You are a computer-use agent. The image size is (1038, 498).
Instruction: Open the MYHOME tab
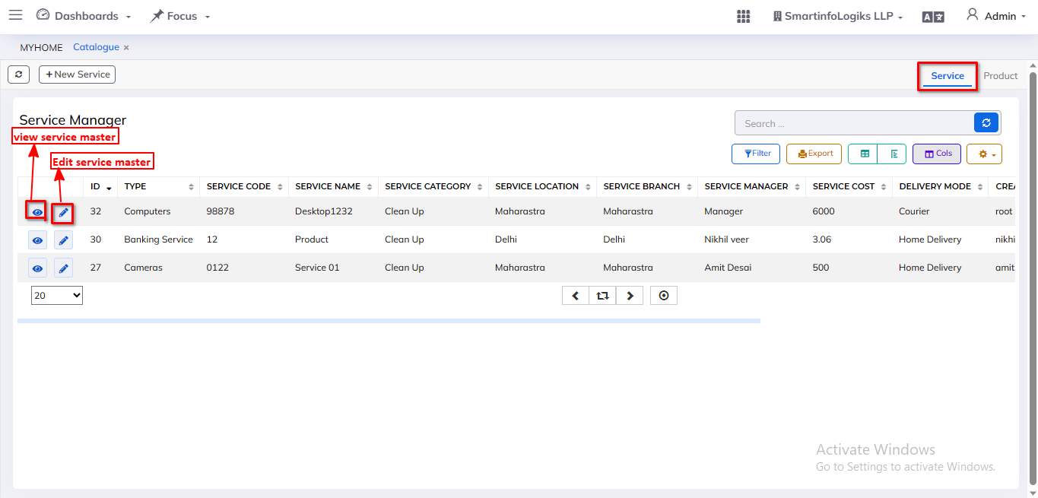(x=41, y=47)
